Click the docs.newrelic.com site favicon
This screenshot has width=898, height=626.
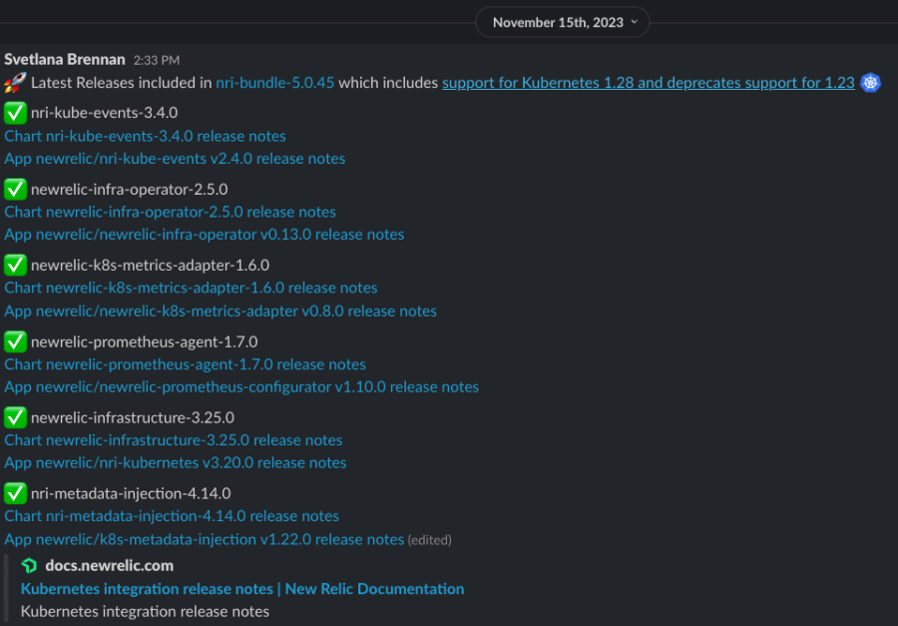pos(30,566)
